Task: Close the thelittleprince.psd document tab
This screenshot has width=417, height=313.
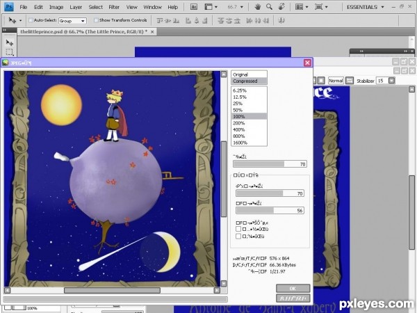Action: click(152, 32)
